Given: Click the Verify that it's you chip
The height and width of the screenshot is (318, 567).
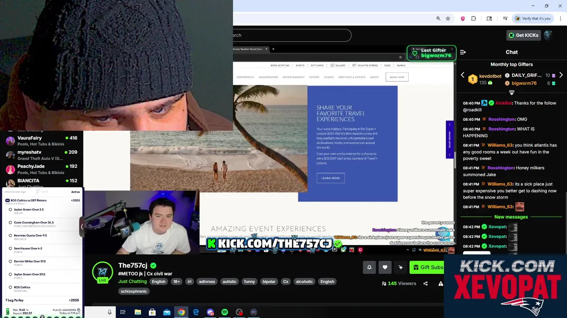Looking at the screenshot, I should [533, 19].
